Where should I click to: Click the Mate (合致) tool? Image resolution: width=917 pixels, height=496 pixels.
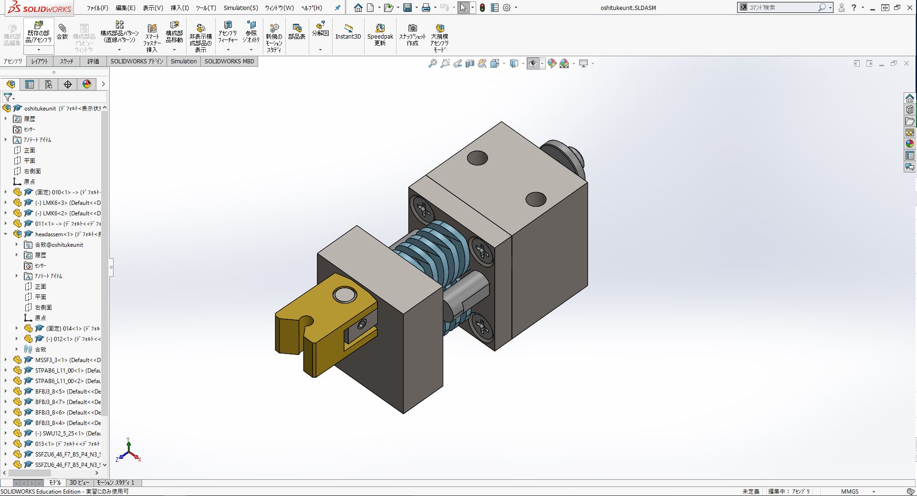pos(63,31)
